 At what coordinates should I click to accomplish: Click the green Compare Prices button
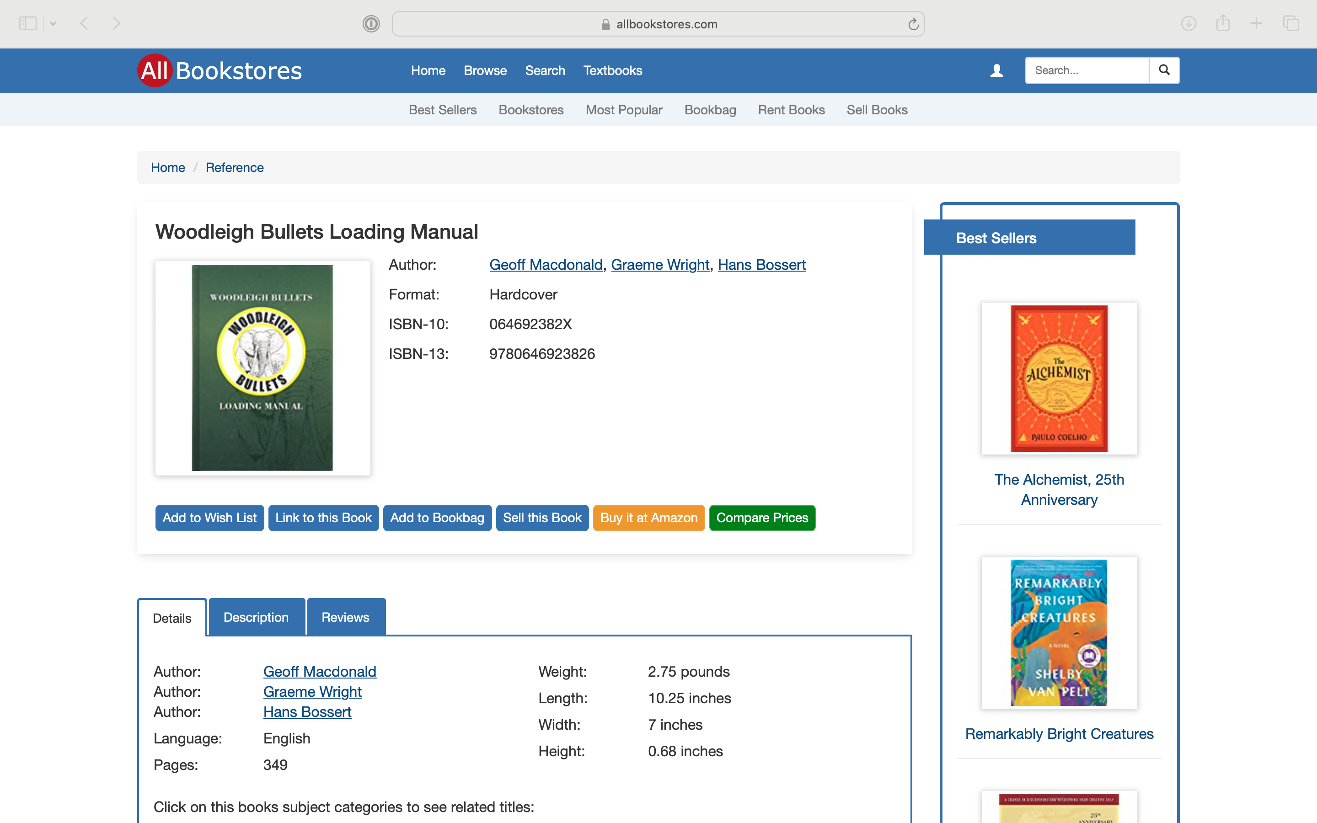[762, 518]
